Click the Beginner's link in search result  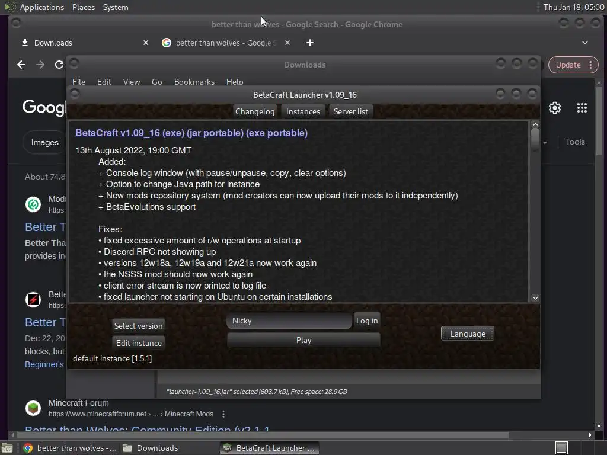(44, 364)
